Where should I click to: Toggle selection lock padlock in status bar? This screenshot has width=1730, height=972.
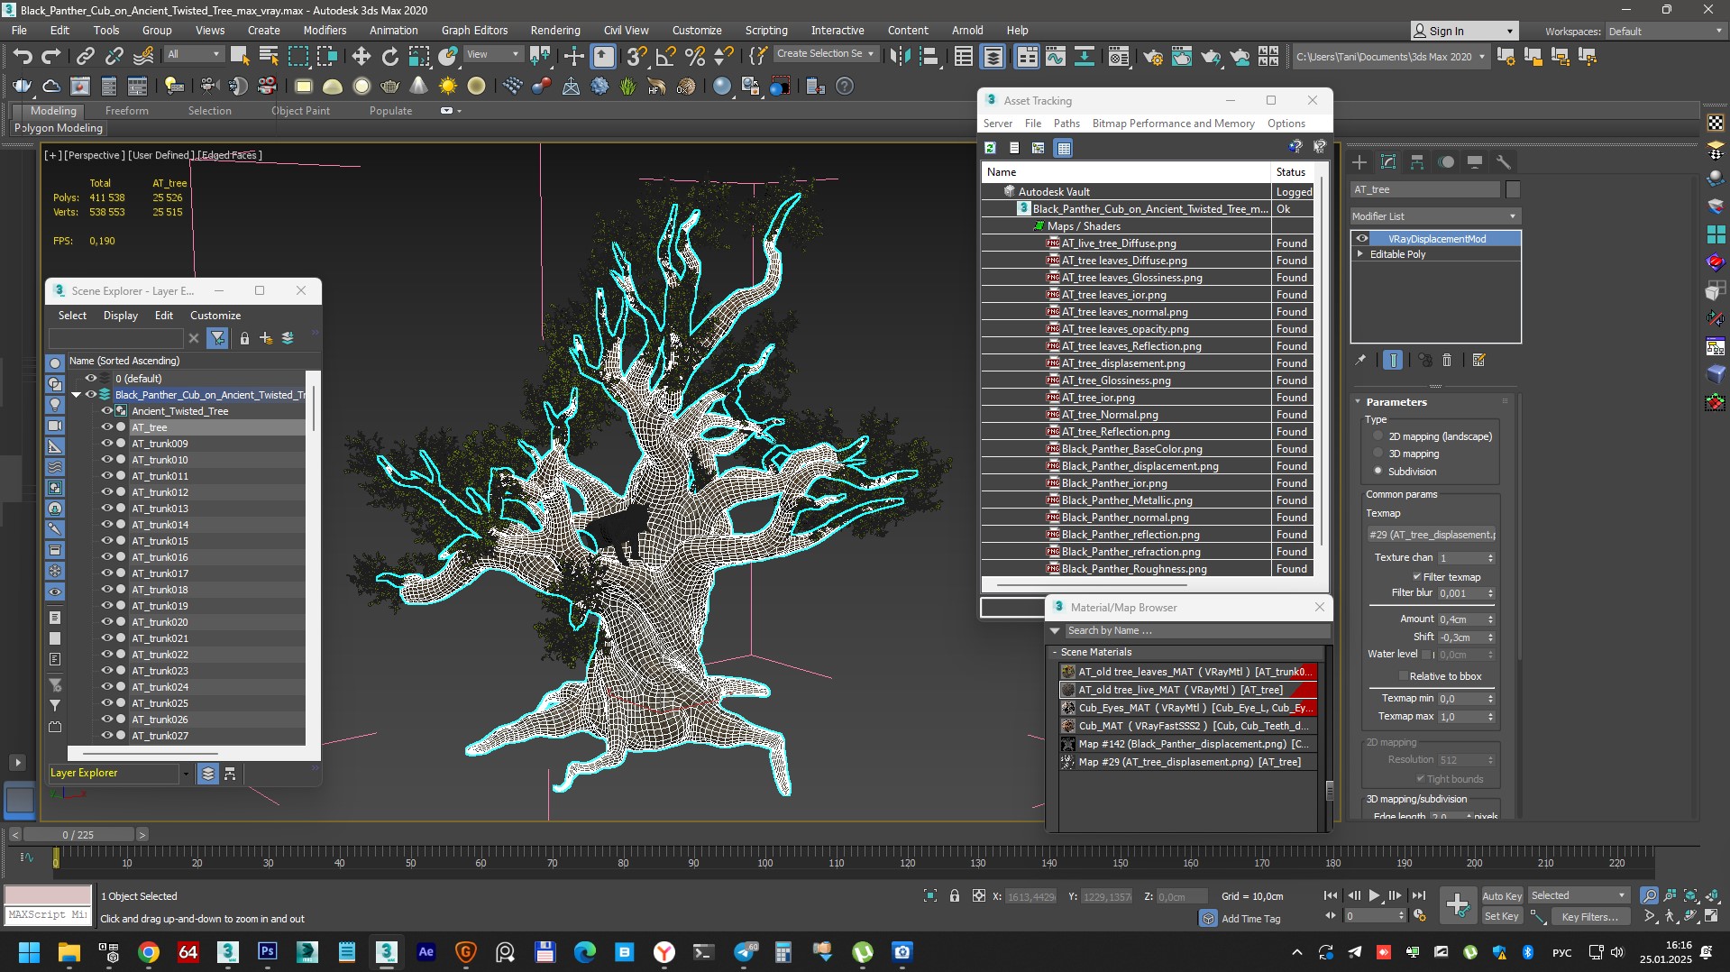click(955, 896)
